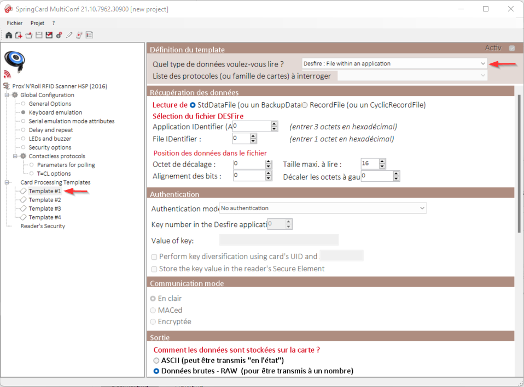
Task: Click the Value of key input field
Action: point(279,240)
